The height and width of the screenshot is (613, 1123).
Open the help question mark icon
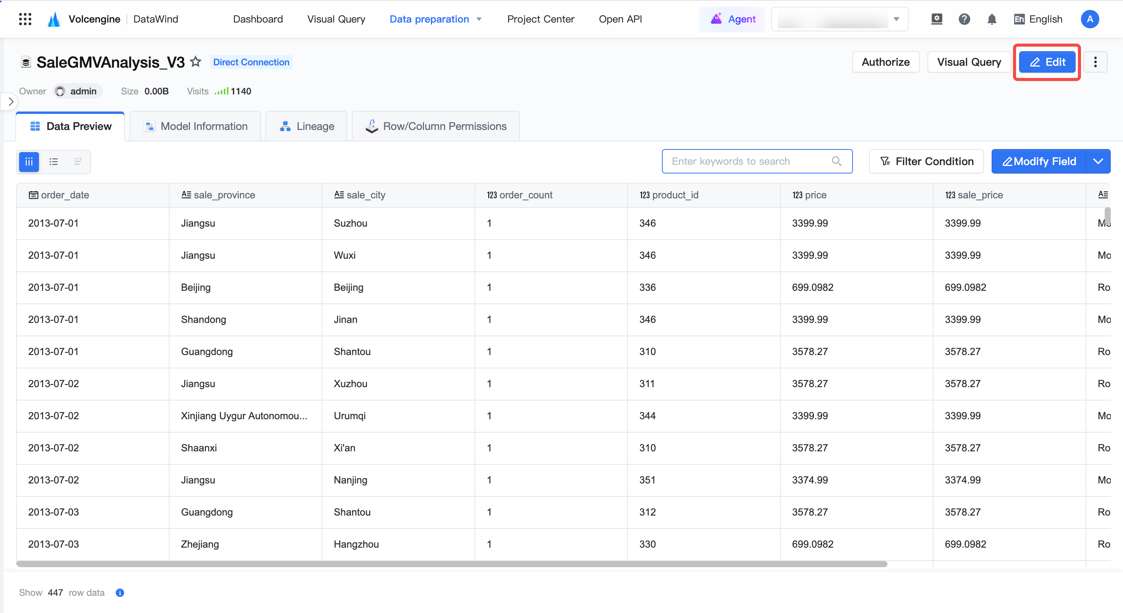pyautogui.click(x=964, y=19)
